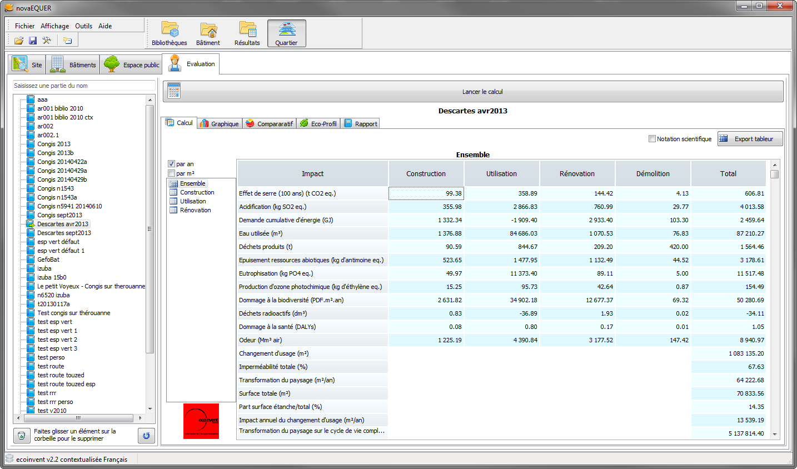
Task: Select 'Construction' in the phase tree
Action: (x=197, y=192)
